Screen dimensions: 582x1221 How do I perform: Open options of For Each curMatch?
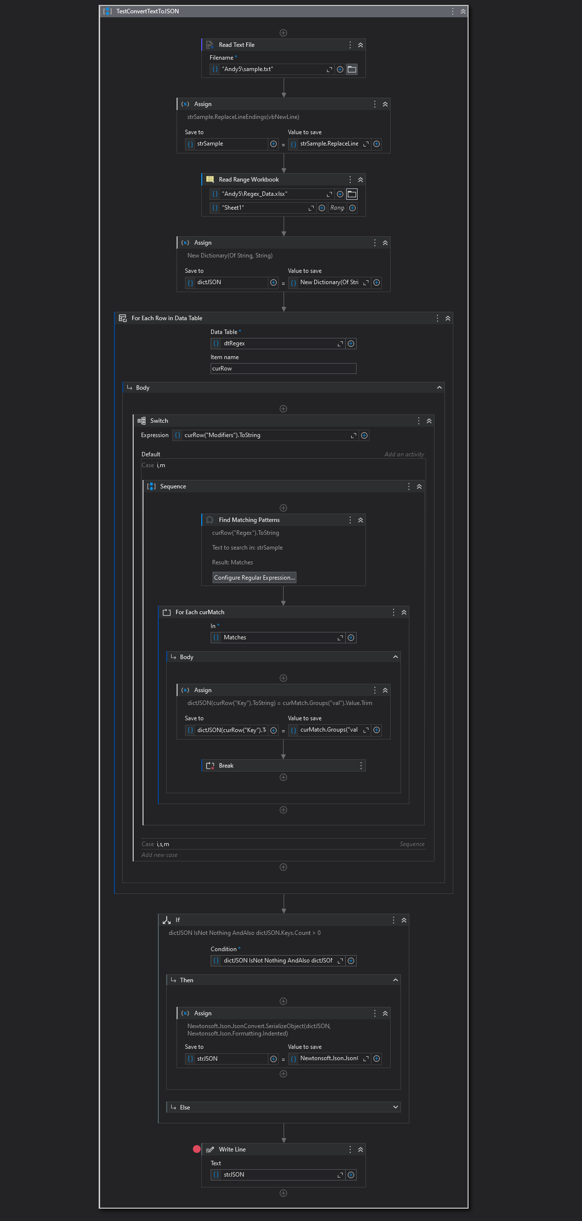(394, 612)
